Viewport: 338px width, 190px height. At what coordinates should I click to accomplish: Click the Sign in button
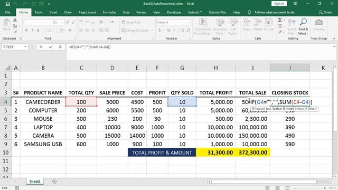[279, 4]
